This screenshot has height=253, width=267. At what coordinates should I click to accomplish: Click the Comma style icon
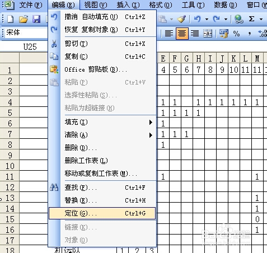point(250,34)
